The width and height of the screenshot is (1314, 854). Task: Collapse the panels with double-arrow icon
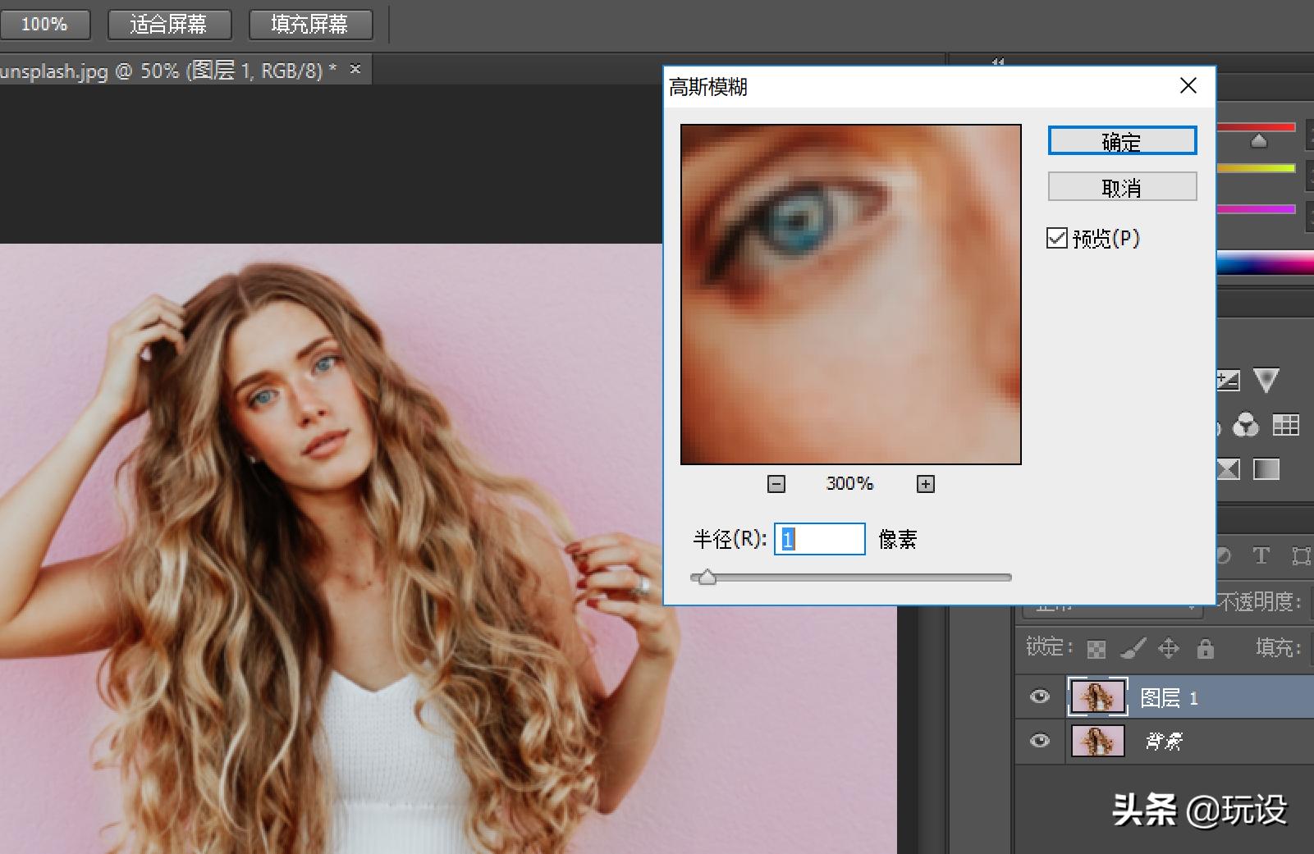pos(998,62)
